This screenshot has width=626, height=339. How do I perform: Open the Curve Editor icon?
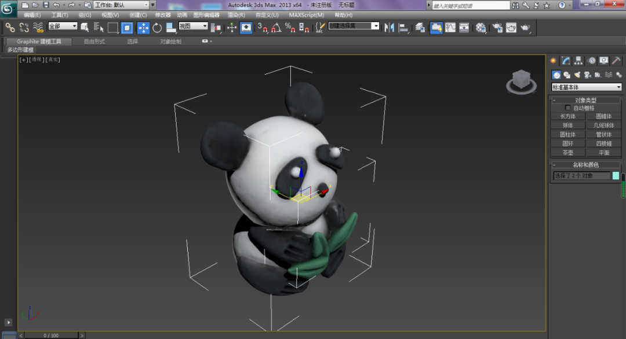pos(450,28)
